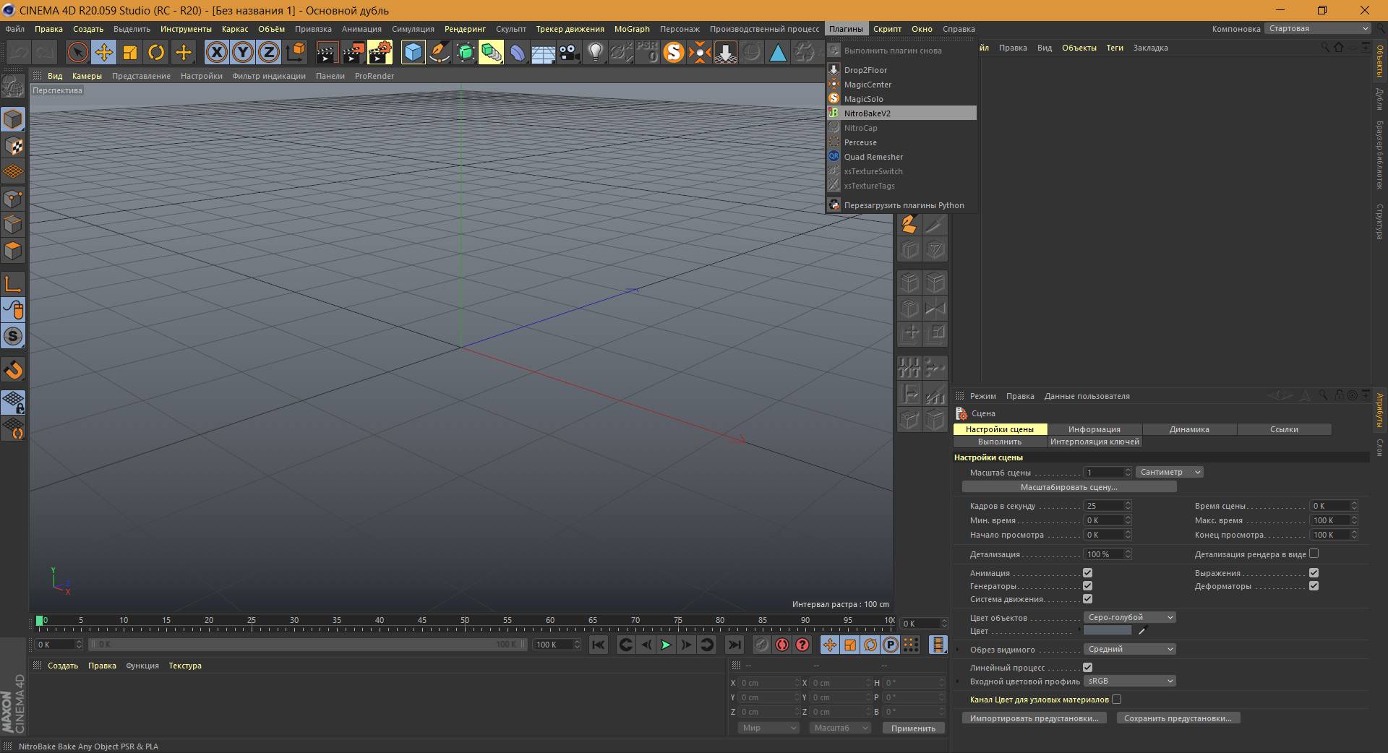Record active objects key button
1388x753 pixels.
(762, 645)
